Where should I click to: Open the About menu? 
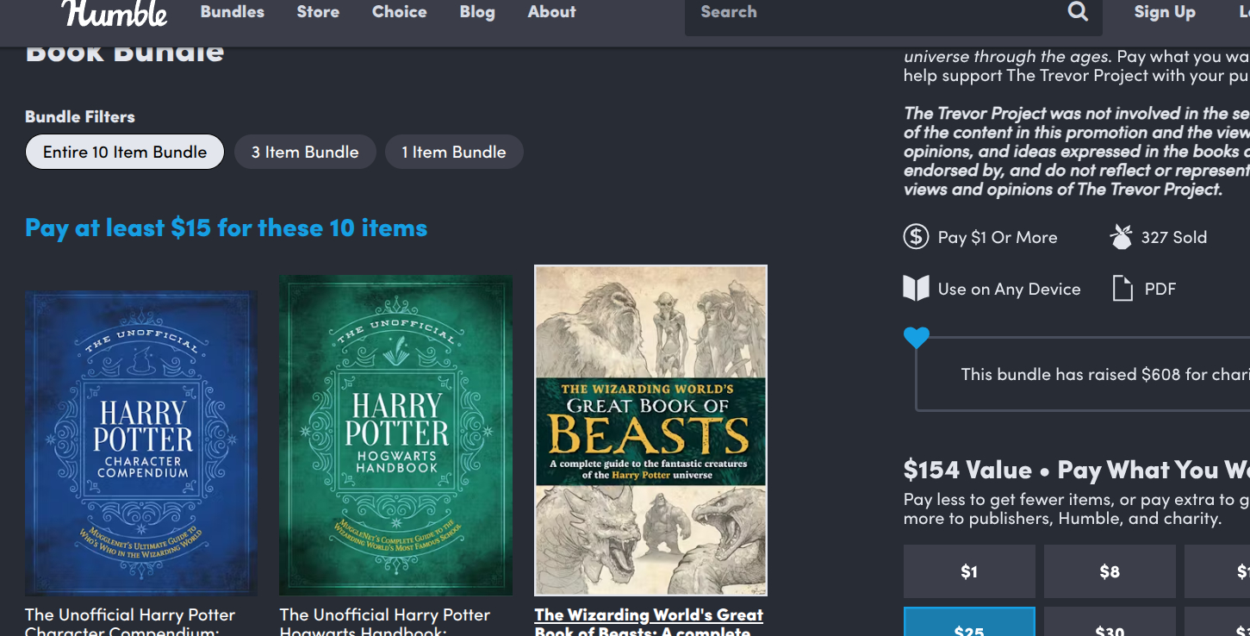pos(551,12)
